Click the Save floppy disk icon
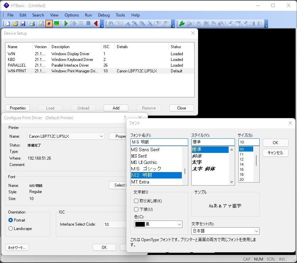This screenshot has height=263, width=297. [23, 24]
